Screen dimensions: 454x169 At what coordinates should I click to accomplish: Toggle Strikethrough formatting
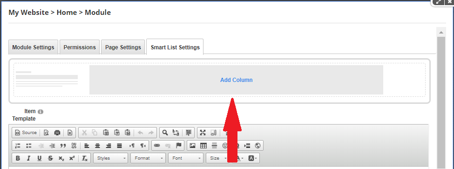point(50,158)
